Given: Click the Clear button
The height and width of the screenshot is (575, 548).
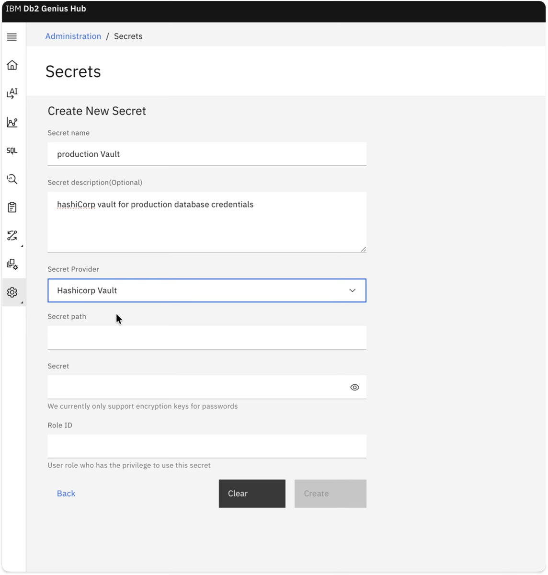Looking at the screenshot, I should 252,494.
